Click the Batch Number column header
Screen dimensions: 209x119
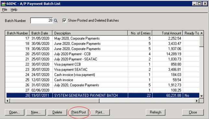coord(17,33)
